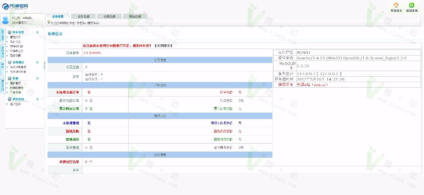The image size is (424, 195).
Task: Click the WINNT runtime environment value
Action: coord(303,52)
